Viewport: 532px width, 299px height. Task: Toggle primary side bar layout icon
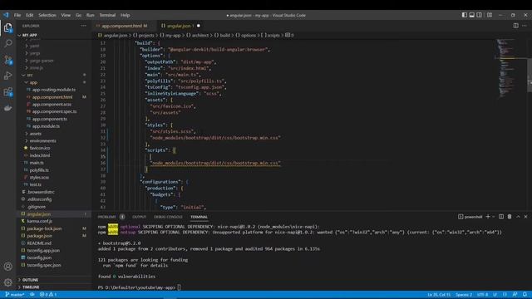(465, 15)
